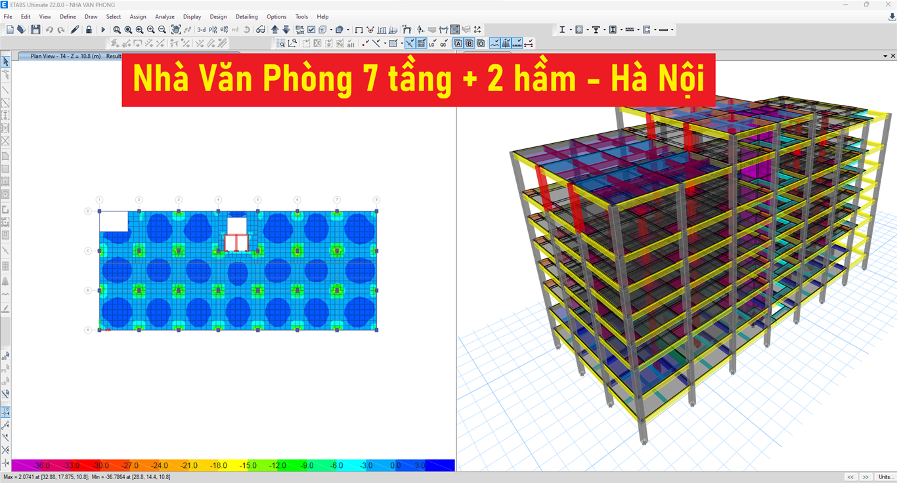Click the white slab opening near grid D

114,221
